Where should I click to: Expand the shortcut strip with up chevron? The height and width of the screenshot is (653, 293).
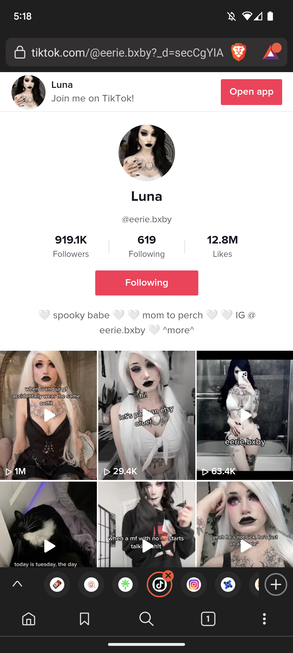click(x=17, y=584)
